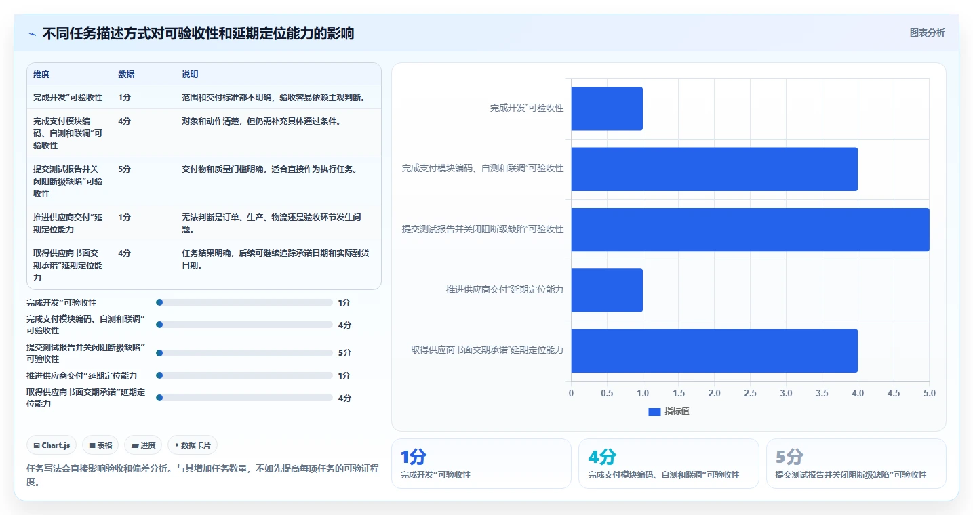Select the 进度 tag chip
This screenshot has height=515, width=973.
point(143,445)
